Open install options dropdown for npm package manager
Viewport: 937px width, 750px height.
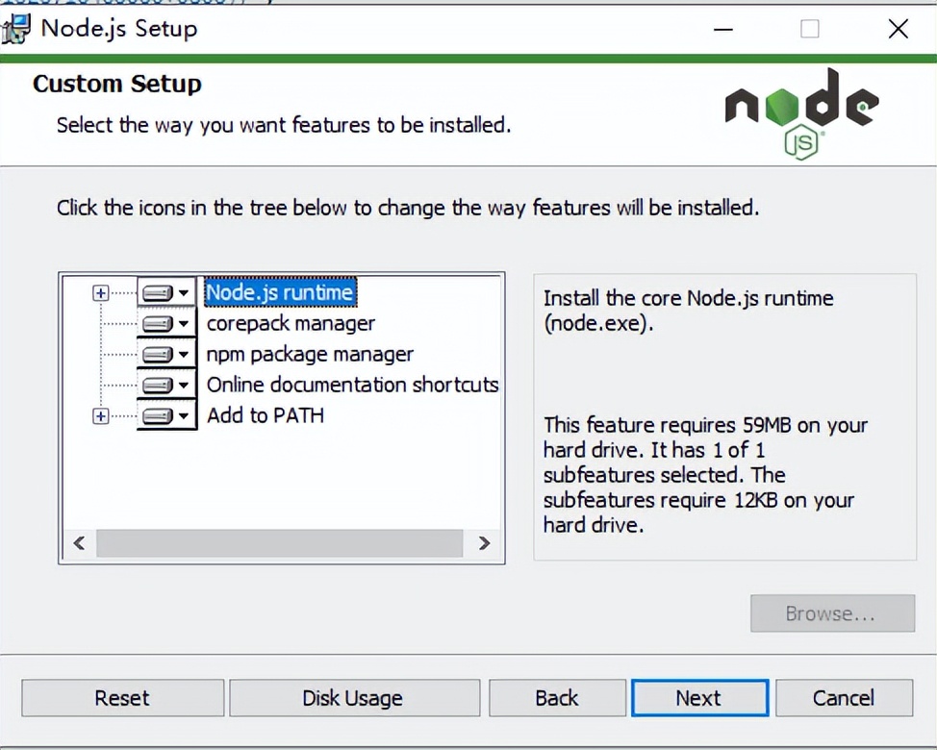click(166, 354)
